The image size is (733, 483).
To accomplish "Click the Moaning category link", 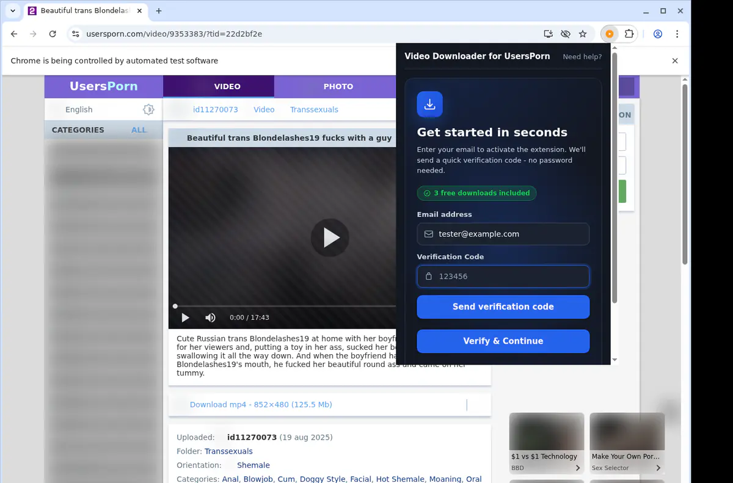I will 445,479.
